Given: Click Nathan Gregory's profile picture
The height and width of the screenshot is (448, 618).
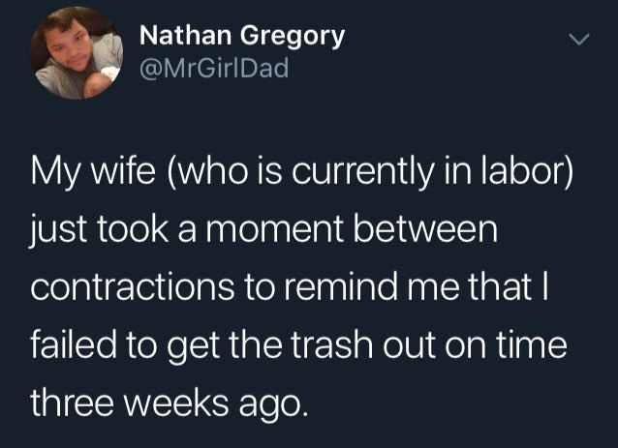Looking at the screenshot, I should [78, 55].
